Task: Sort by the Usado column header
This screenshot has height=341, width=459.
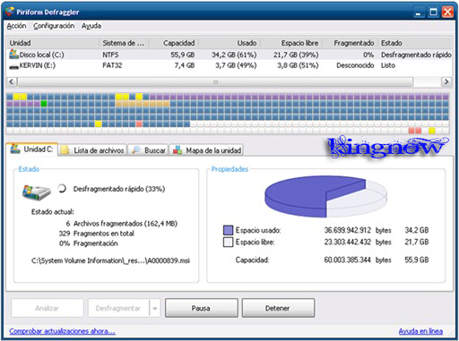Action: [229, 43]
